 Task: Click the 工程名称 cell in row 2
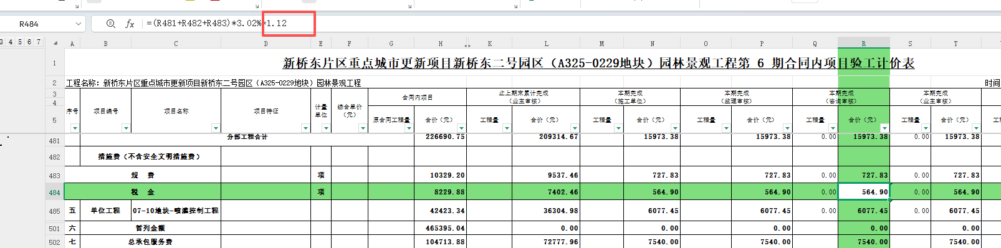(213, 83)
